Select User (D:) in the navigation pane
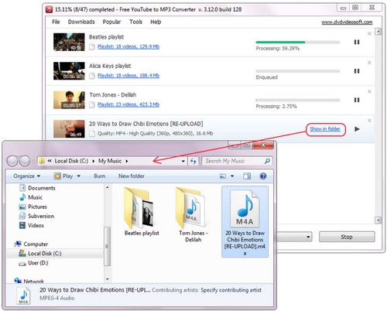387x311 pixels. point(33,263)
